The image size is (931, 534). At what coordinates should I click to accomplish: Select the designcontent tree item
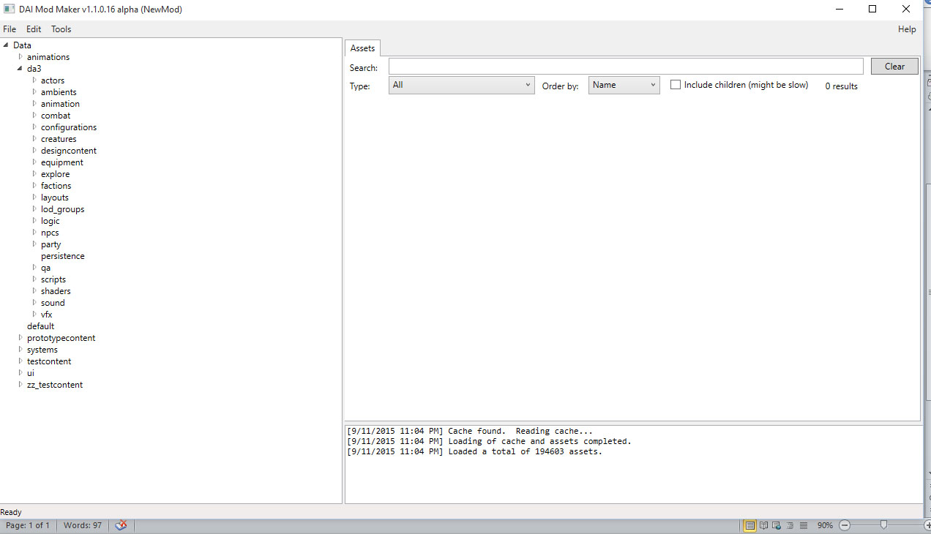coord(69,151)
